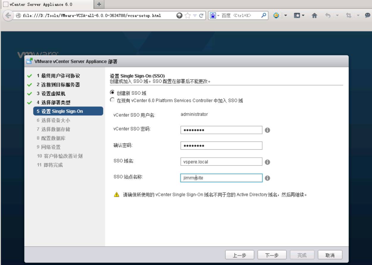This screenshot has width=372, height=265.
Task: Go to the browser home page icon
Action: [x=314, y=15]
